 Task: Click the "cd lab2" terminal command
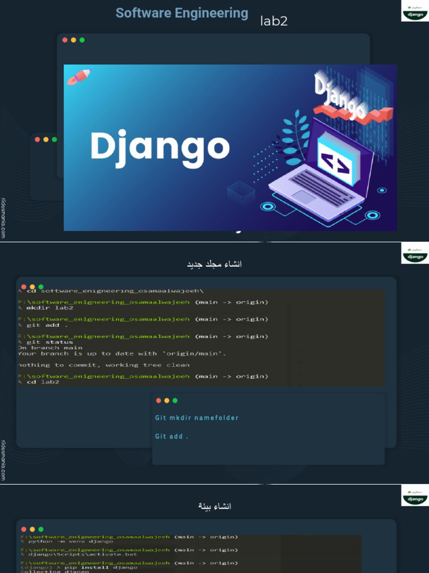pos(42,382)
